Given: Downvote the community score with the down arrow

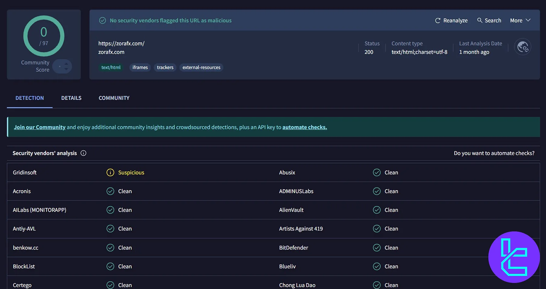Looking at the screenshot, I should coord(66,69).
